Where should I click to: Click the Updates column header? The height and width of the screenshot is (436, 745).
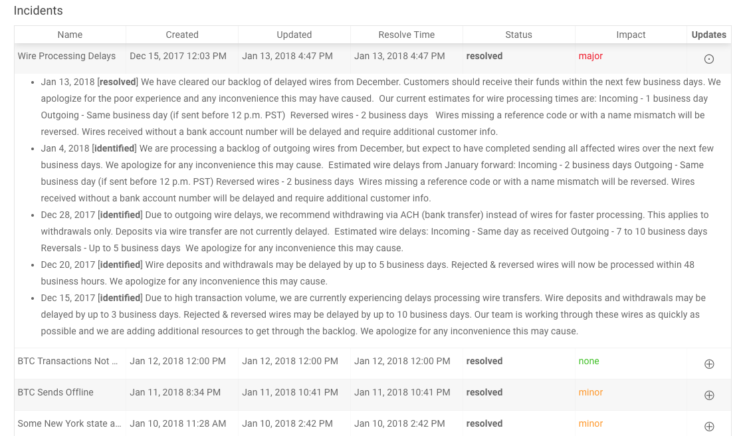coord(708,35)
